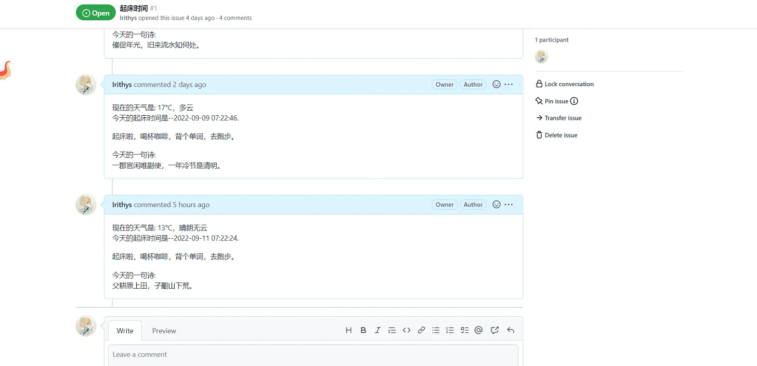Image resolution: width=757 pixels, height=366 pixels.
Task: Insert a heading using the toolbar
Action: (348, 330)
